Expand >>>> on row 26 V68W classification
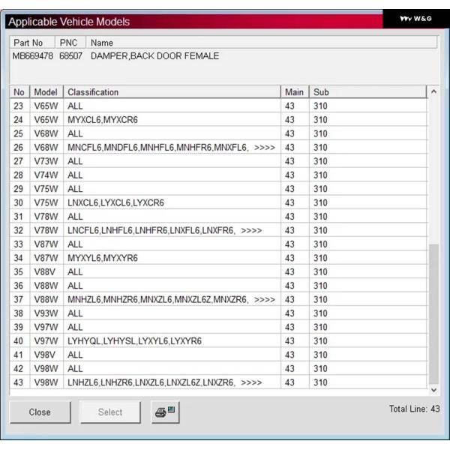450x450 pixels. click(265, 148)
